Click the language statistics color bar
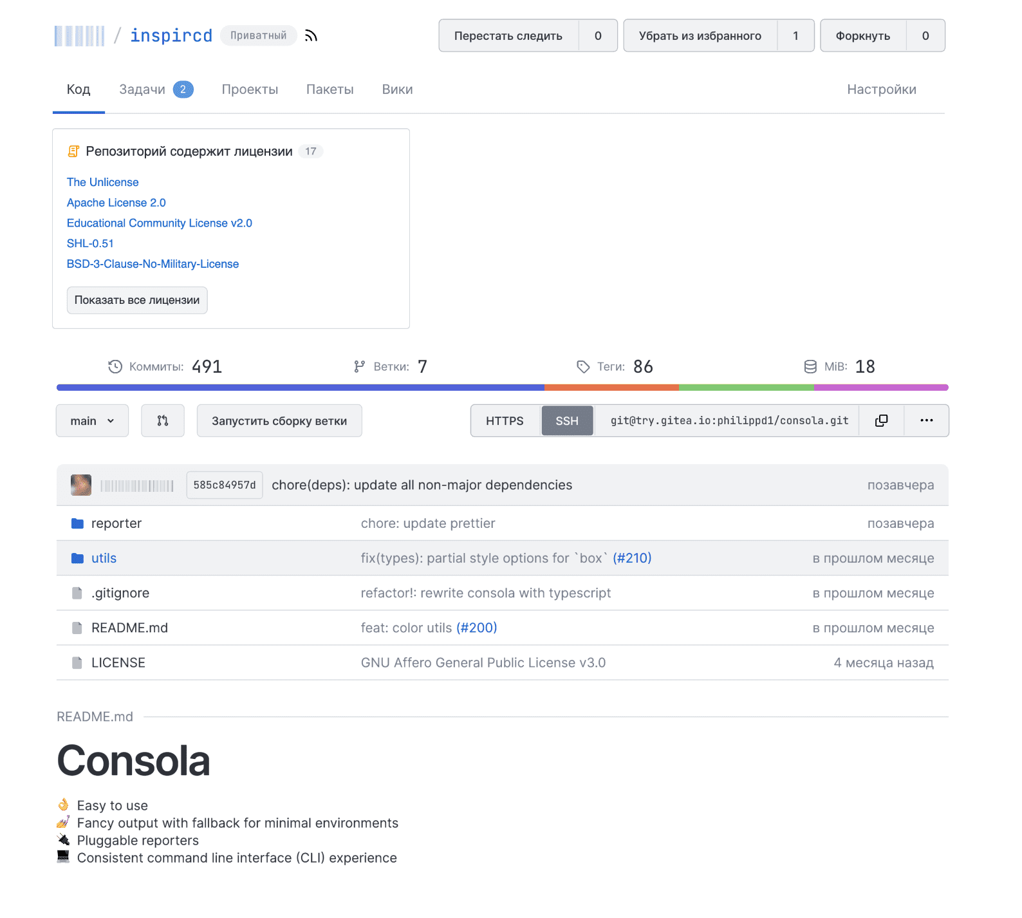 [x=502, y=388]
